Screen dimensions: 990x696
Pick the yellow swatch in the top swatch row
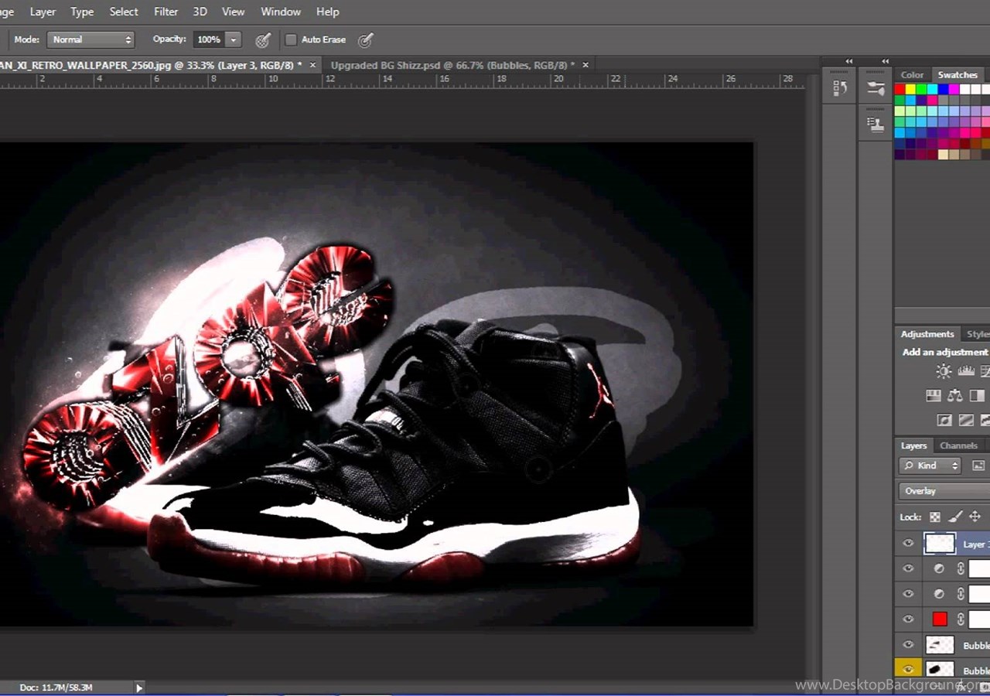click(x=910, y=90)
